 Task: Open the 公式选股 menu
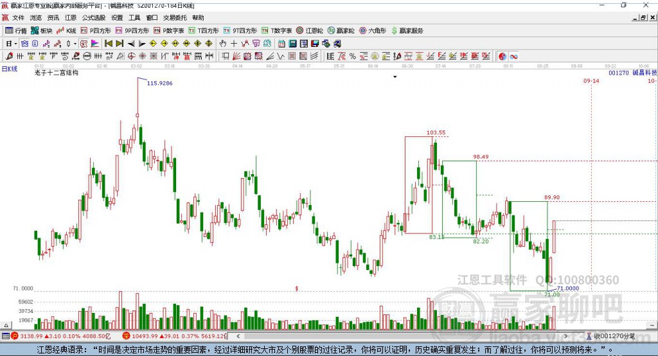pyautogui.click(x=94, y=17)
